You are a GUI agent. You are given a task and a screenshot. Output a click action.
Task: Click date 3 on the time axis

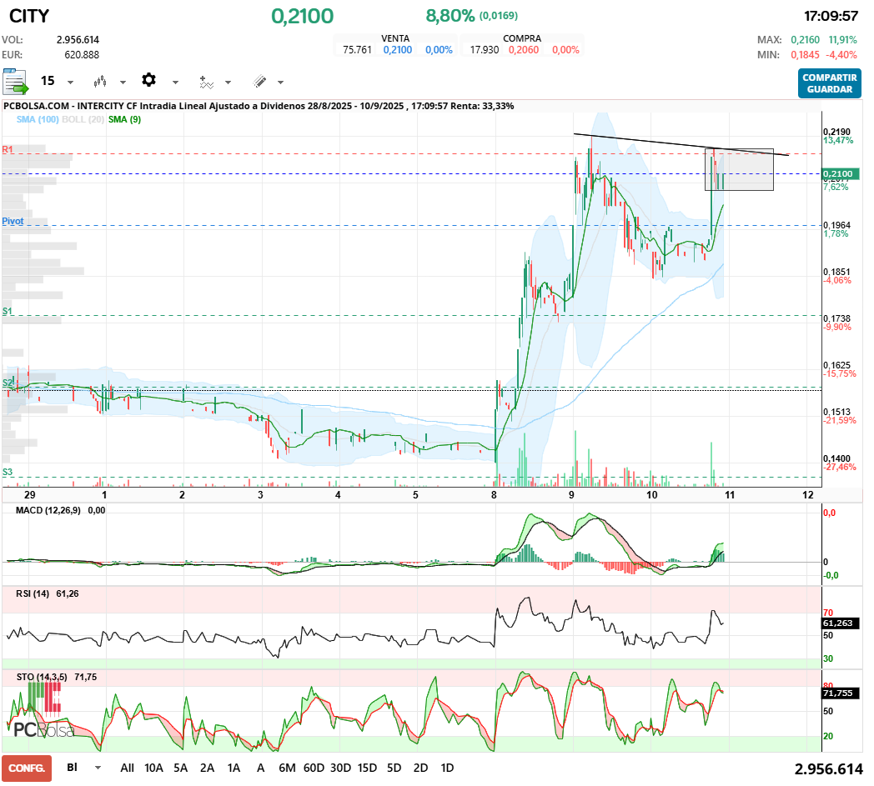coord(260,494)
